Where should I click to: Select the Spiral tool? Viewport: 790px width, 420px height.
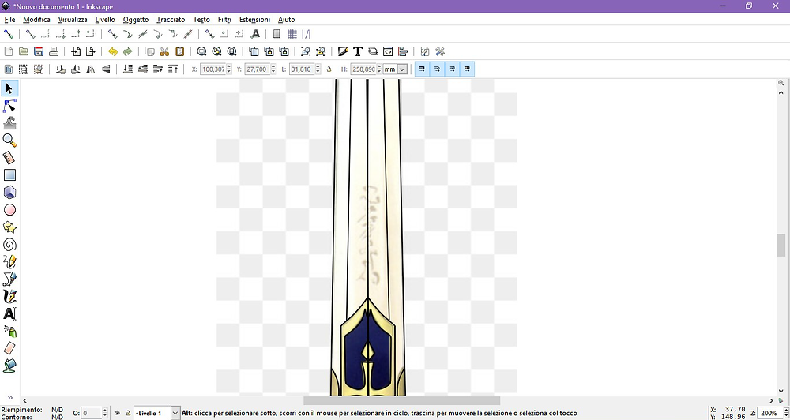pos(9,245)
